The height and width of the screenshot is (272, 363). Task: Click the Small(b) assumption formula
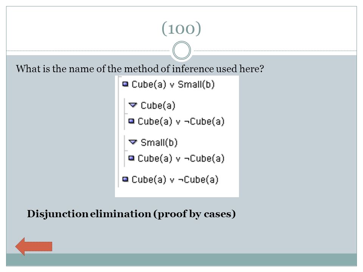pos(159,142)
